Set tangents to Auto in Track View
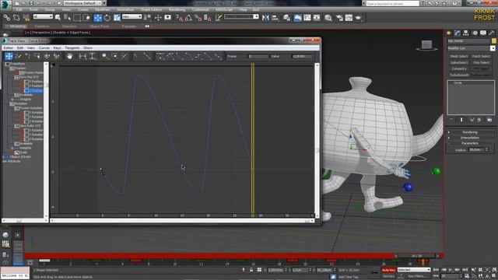This screenshot has width=498, height=280. pos(160,56)
